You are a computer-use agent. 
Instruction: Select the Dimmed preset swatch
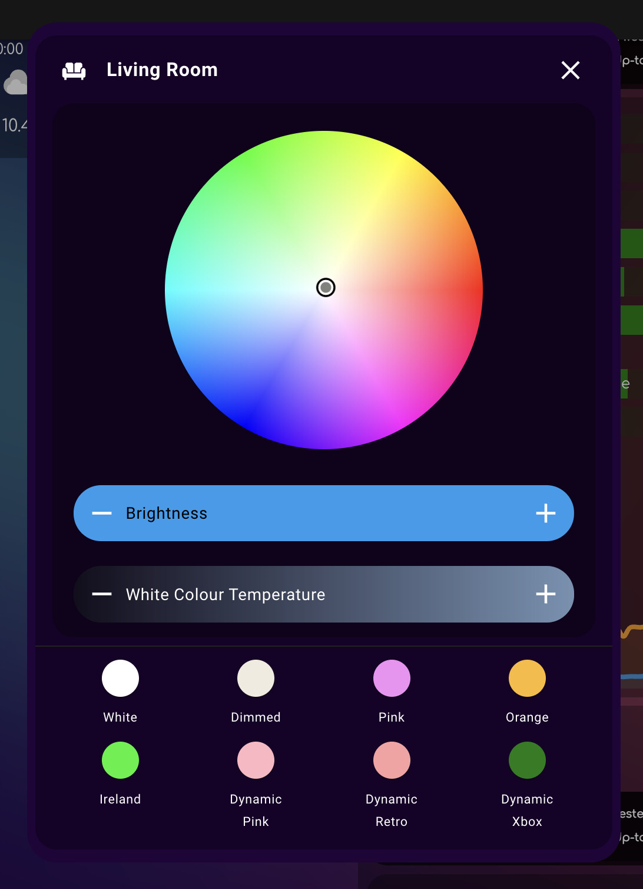256,678
